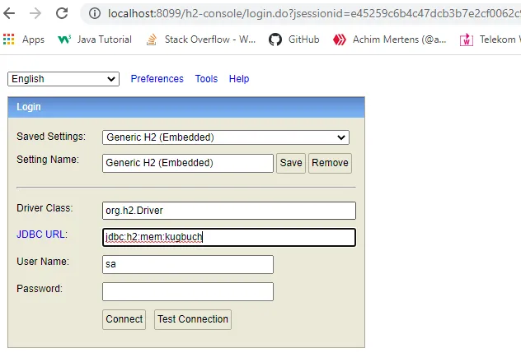
Task: Click into the Driver Class field
Action: pyautogui.click(x=229, y=211)
